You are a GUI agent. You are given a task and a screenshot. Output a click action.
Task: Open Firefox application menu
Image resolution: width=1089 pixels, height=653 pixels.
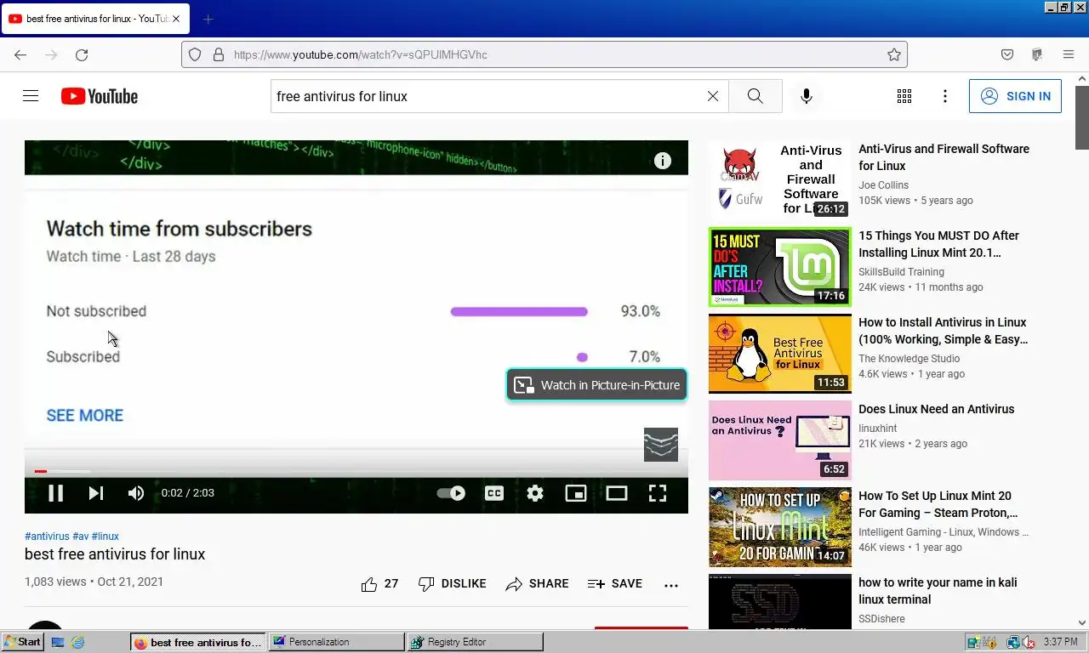pos(1069,54)
